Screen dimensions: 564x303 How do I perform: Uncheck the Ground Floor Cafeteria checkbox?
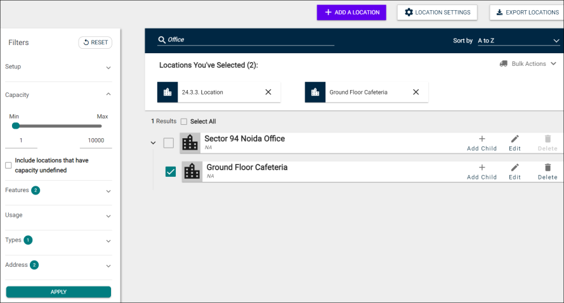click(171, 172)
